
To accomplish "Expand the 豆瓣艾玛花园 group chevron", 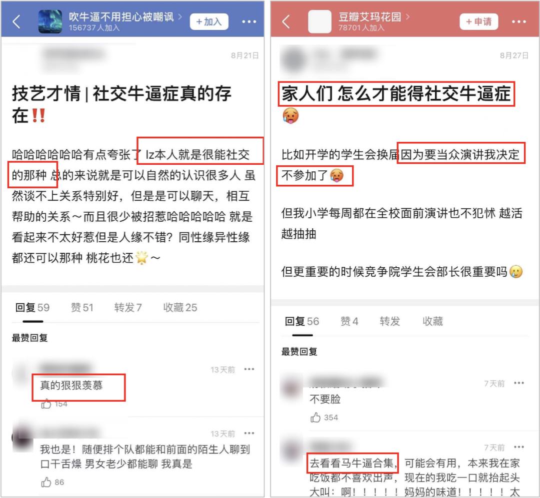I will click(x=408, y=16).
